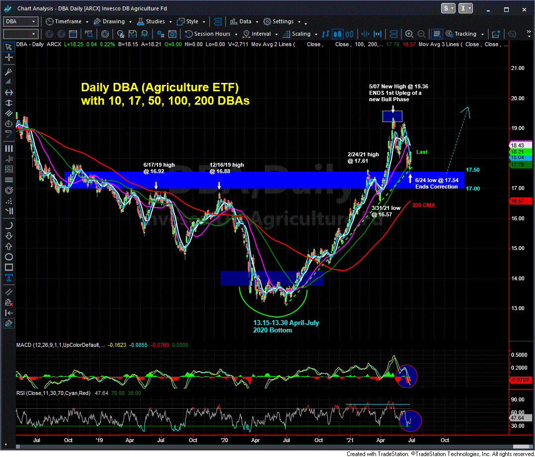Image resolution: width=535 pixels, height=457 pixels.
Task: Click the 18.21 green last price label
Action: 520,151
